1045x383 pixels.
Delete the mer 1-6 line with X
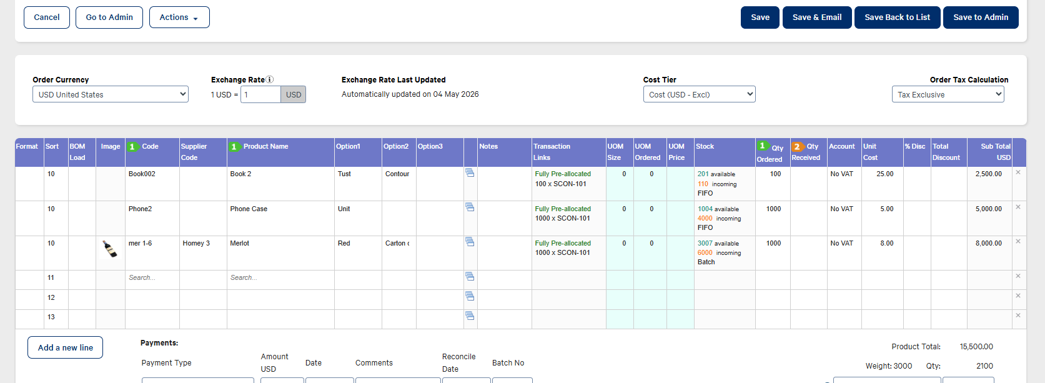point(1018,241)
